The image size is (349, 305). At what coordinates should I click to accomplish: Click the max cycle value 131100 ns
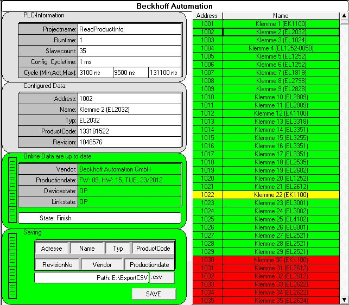[164, 73]
